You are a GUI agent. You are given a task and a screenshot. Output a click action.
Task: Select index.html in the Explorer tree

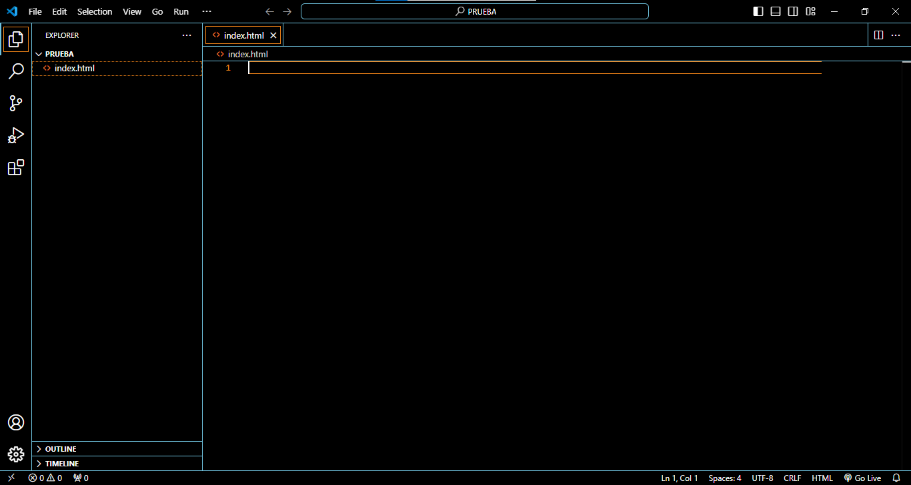click(117, 68)
